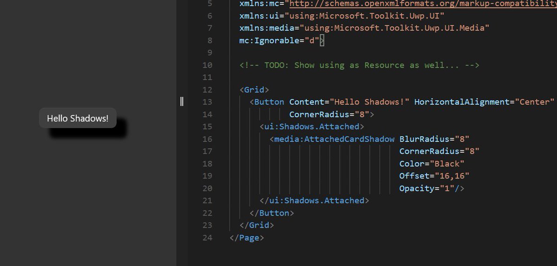Screen dimensions: 557x266
Task: Click the "Hello Shadows!" preview button
Action: pos(78,118)
